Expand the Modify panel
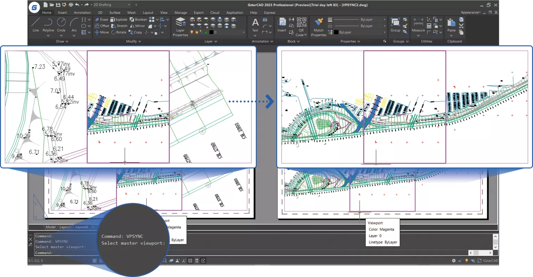Image resolution: width=533 pixels, height=277 pixels. [x=134, y=41]
